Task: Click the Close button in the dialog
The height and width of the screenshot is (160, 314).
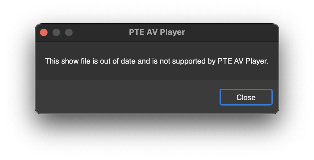Action: (x=246, y=97)
